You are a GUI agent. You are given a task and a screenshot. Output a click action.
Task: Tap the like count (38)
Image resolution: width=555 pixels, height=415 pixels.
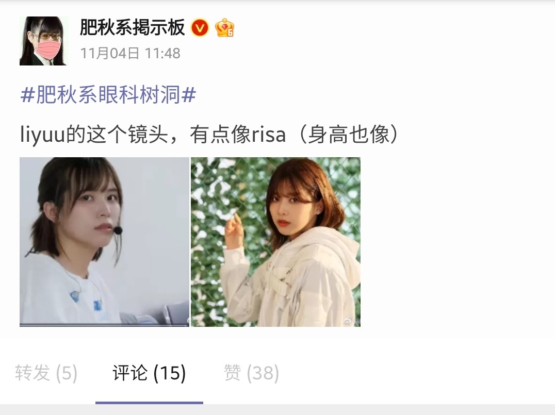coord(263,373)
